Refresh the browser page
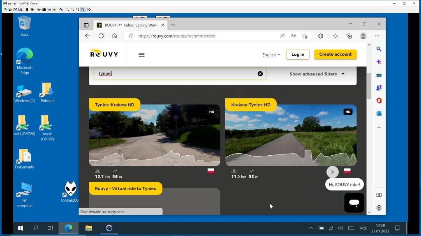421x236 pixels. click(101, 36)
